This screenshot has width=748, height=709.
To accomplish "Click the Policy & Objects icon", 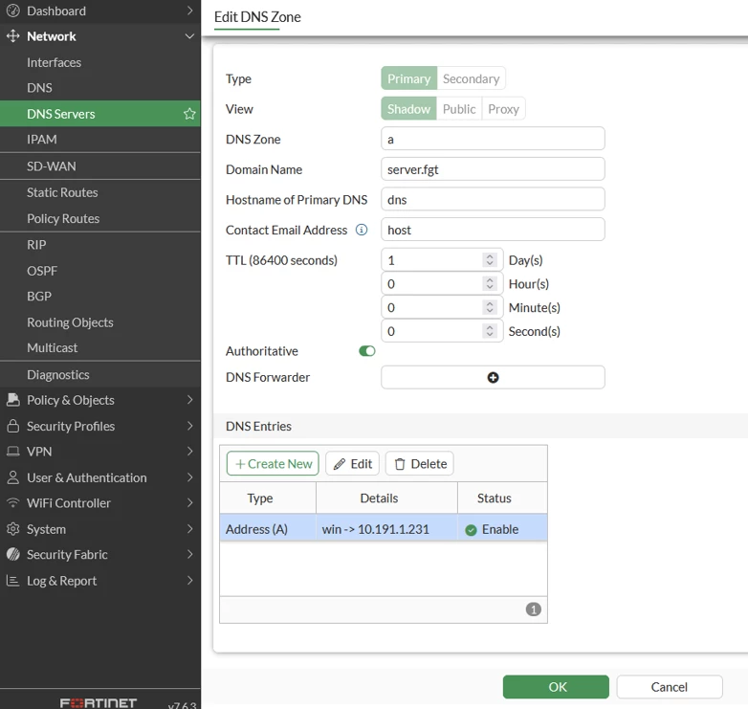I will [13, 400].
